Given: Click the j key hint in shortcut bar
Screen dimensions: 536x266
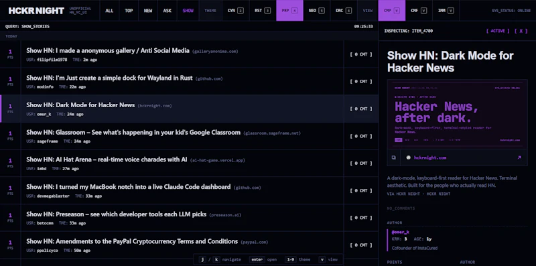Looking at the screenshot, I should (202, 259).
